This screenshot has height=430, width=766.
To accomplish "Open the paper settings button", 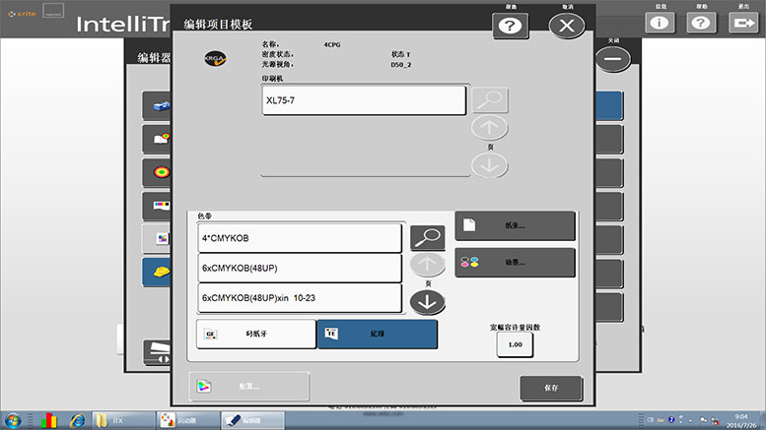I will point(515,225).
